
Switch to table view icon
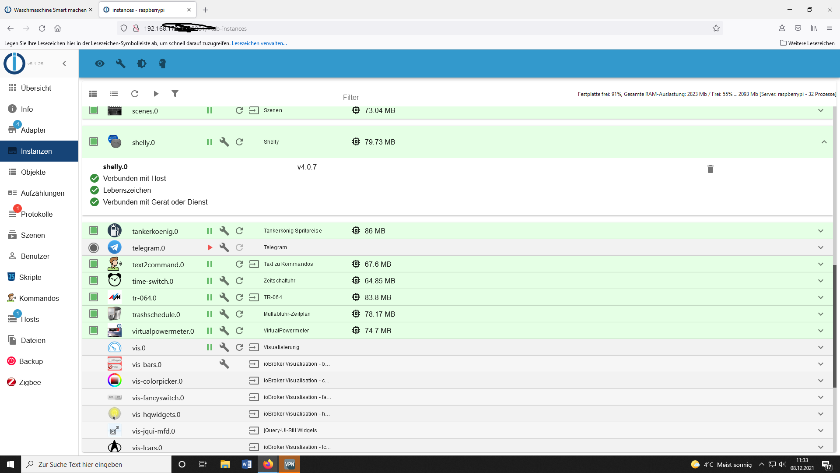coord(93,94)
